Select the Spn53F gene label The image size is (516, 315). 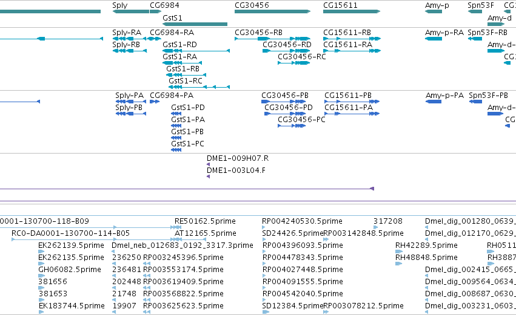(x=481, y=5)
